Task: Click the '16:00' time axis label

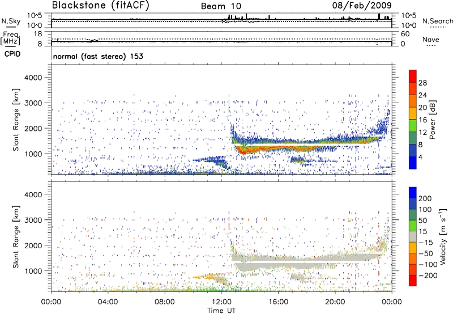Action: coord(278,302)
